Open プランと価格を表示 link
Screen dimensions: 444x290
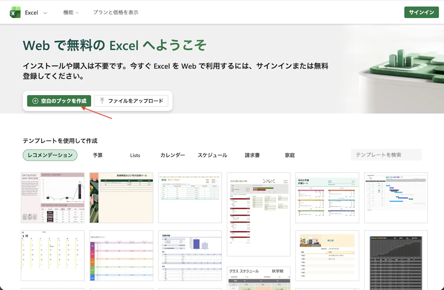[x=115, y=12]
